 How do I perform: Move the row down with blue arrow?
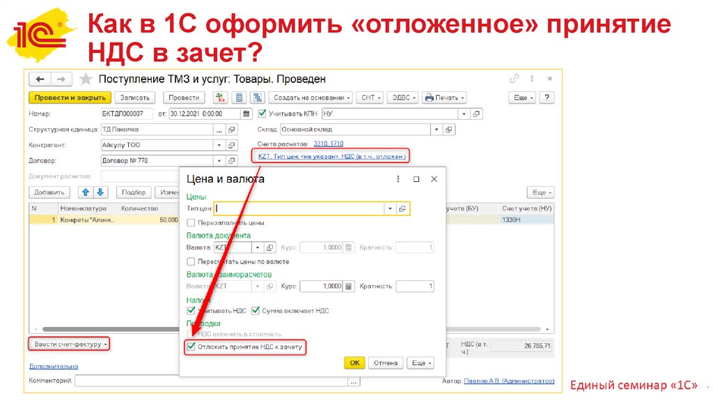tap(100, 192)
